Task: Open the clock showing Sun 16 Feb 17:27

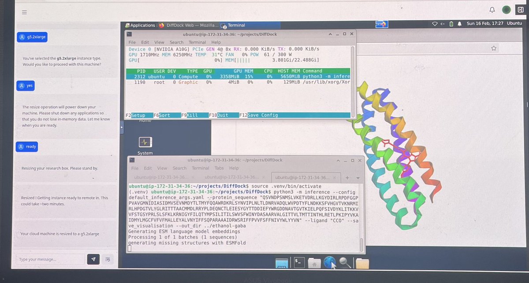Action: click(x=484, y=23)
